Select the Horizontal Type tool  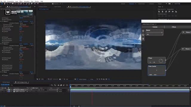(24, 4)
